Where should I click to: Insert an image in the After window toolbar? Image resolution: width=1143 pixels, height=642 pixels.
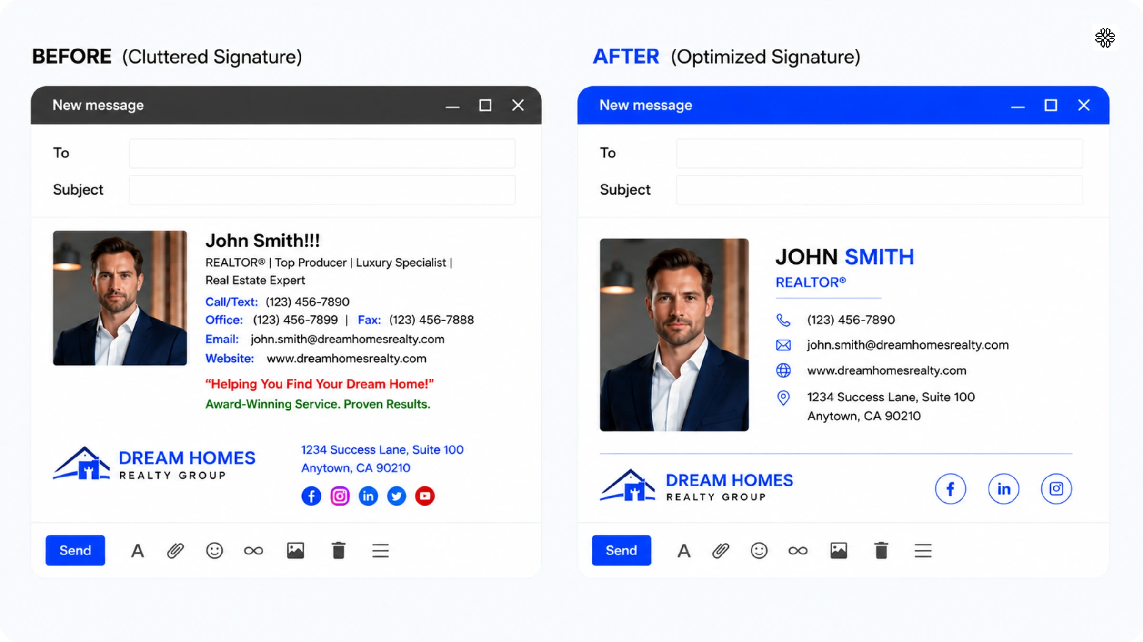tap(839, 551)
